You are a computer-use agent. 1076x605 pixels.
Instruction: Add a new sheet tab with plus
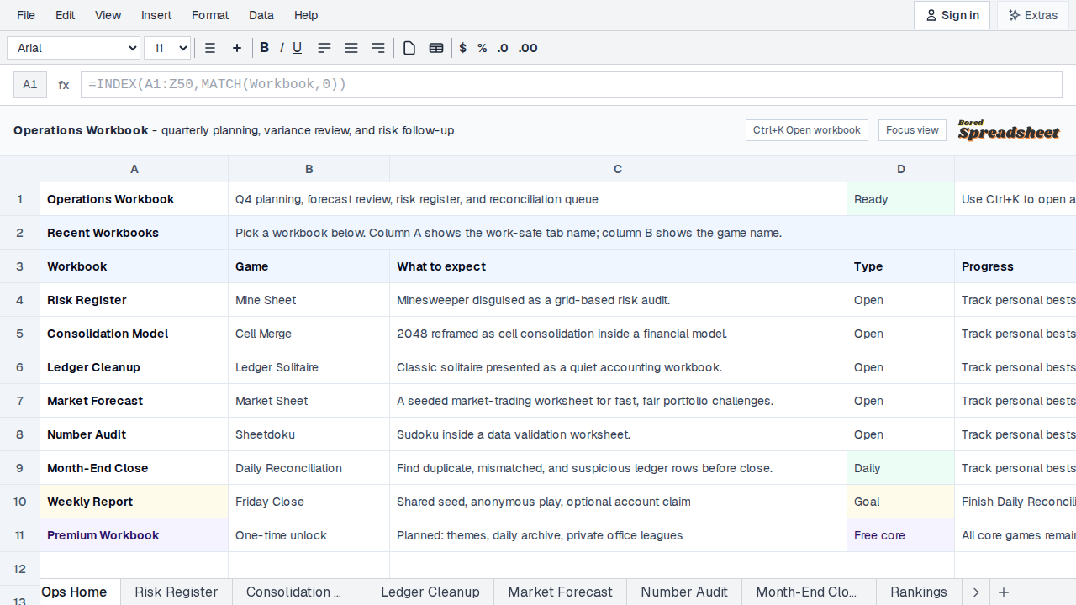pos(1003,592)
